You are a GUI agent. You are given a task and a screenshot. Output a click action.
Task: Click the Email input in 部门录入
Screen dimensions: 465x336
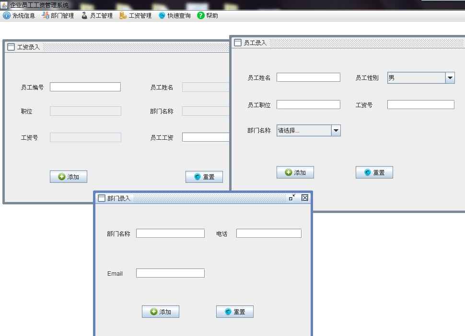pyautogui.click(x=170, y=273)
